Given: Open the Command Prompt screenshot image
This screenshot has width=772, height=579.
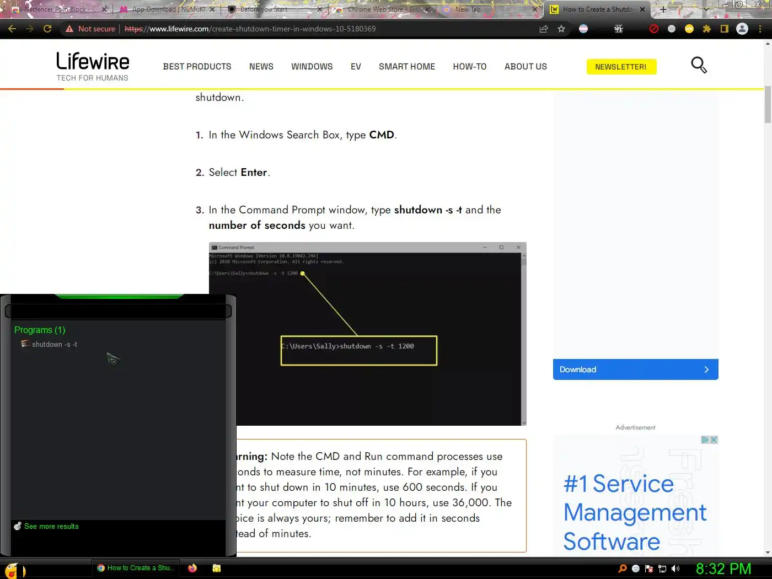Looking at the screenshot, I should click(367, 334).
